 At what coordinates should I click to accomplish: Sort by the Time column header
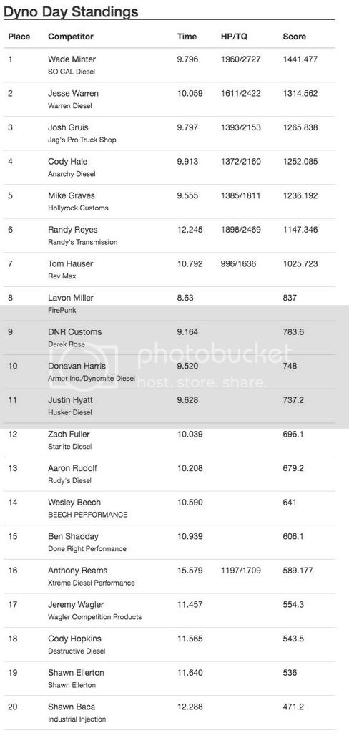(187, 37)
